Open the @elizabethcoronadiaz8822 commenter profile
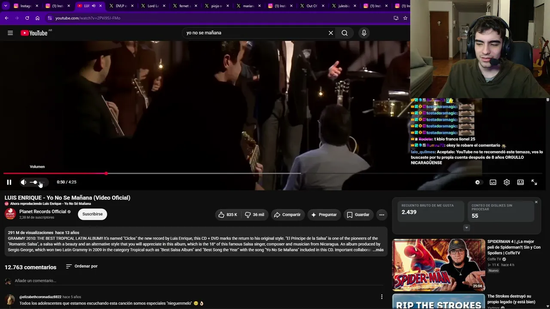 pyautogui.click(x=40, y=297)
